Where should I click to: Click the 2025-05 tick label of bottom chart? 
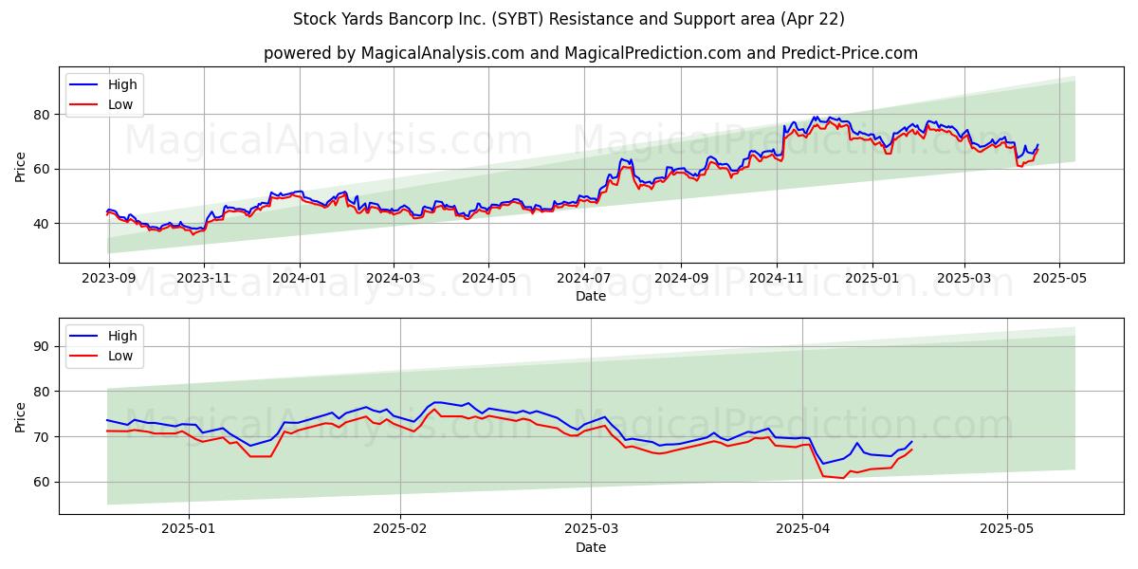(1006, 529)
